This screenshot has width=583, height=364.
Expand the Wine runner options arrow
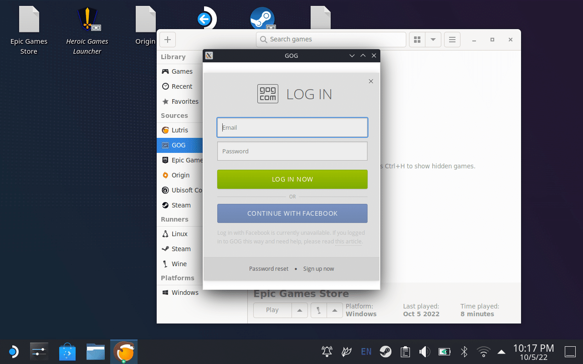coord(335,310)
